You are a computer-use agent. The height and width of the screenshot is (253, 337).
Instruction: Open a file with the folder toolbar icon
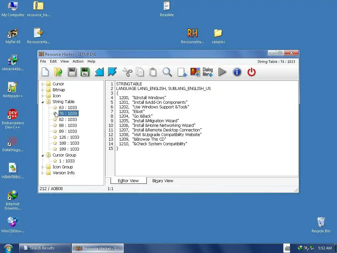pyautogui.click(x=58, y=72)
